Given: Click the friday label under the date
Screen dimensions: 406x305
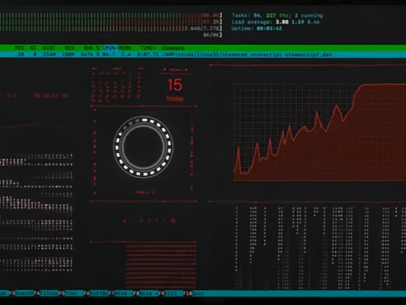Looking at the screenshot, I should [x=175, y=99].
